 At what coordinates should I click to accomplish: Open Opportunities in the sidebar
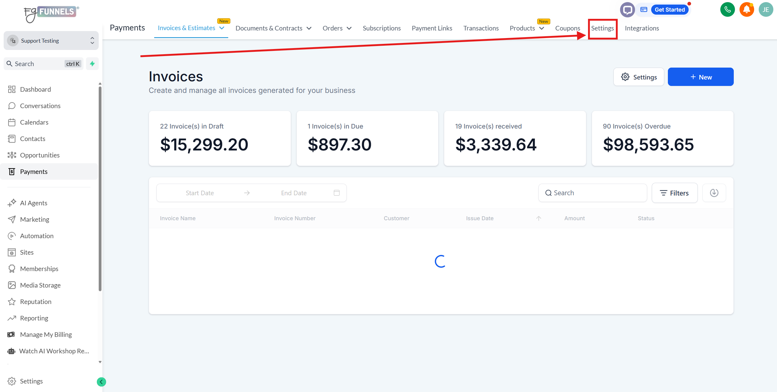pyautogui.click(x=40, y=155)
